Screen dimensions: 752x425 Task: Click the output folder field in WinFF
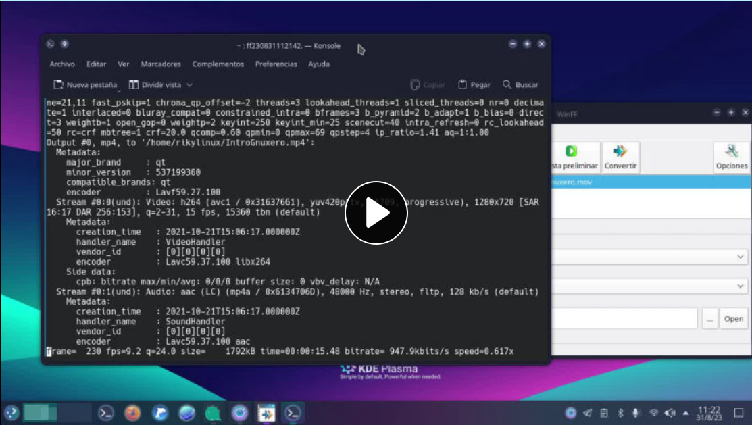tap(624, 318)
